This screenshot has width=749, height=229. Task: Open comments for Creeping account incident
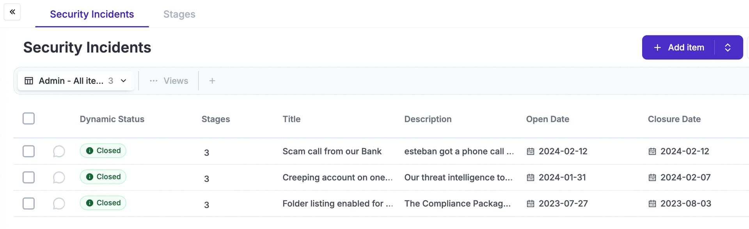(59, 177)
